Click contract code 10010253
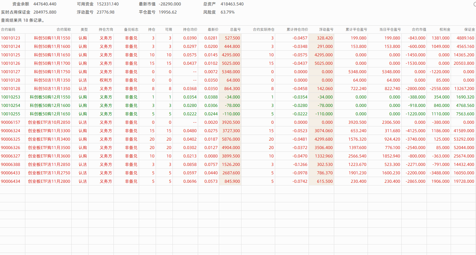The height and width of the screenshot is (255, 476). (x=11, y=97)
